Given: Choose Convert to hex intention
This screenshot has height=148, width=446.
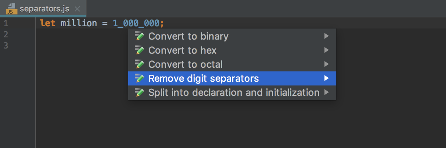Looking at the screenshot, I should [232, 50].
